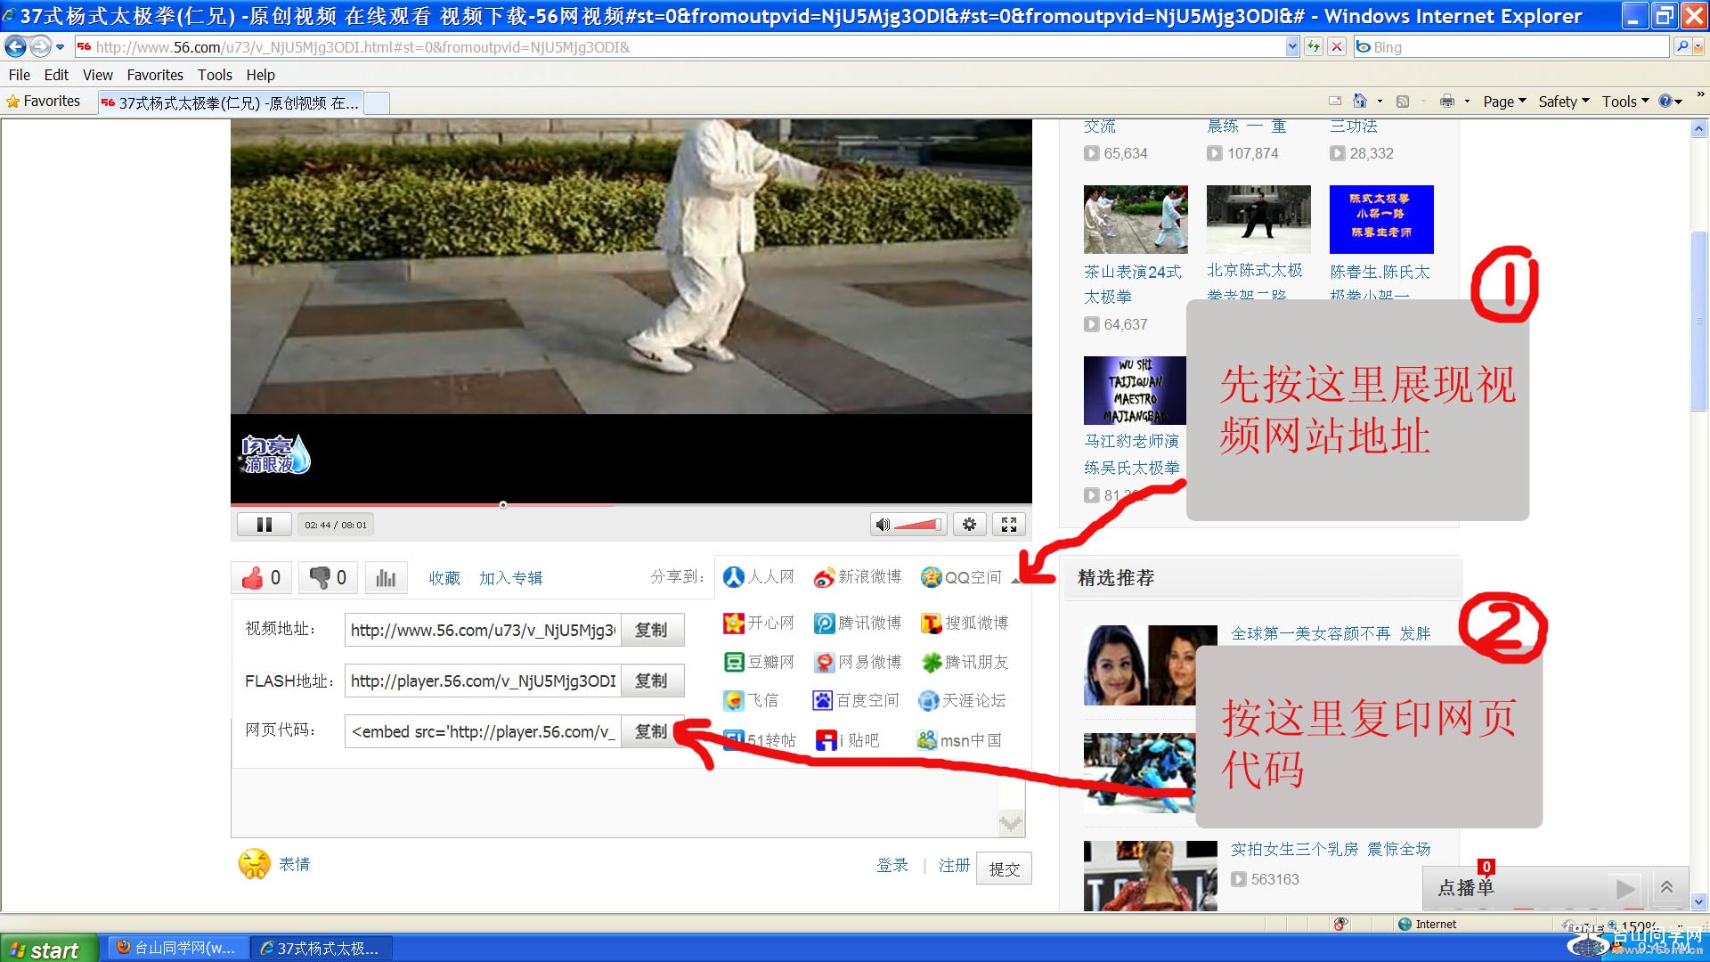Adjust the red volume slider
1710x962 pixels.
pos(917,525)
